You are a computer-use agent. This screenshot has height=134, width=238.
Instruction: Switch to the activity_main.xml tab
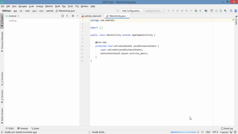coord(93,16)
